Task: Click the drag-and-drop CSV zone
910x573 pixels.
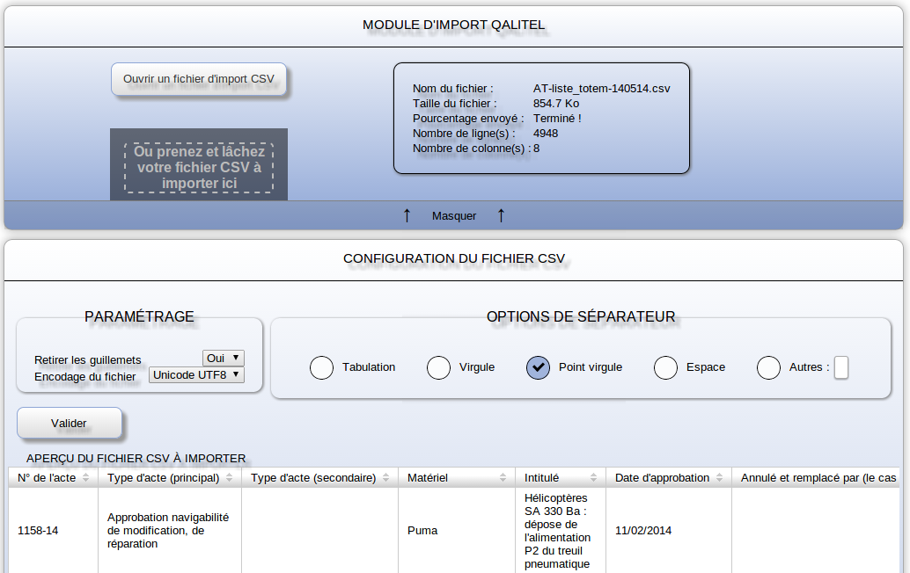Action: click(198, 164)
